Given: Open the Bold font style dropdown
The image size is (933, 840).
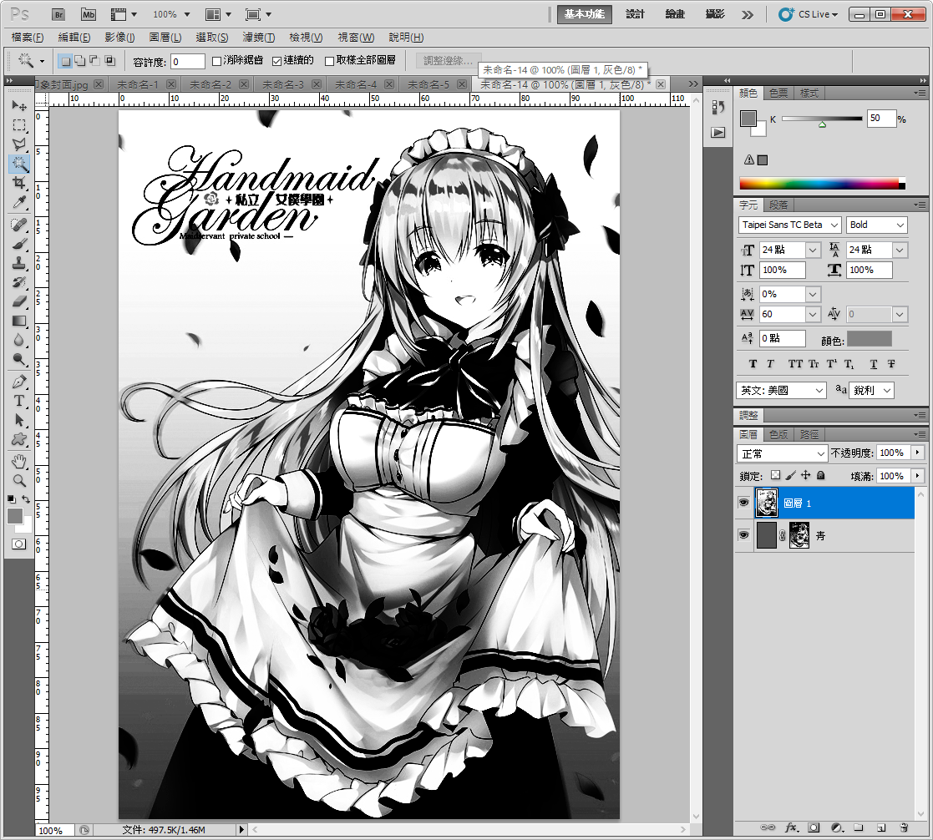Looking at the screenshot, I should (877, 225).
